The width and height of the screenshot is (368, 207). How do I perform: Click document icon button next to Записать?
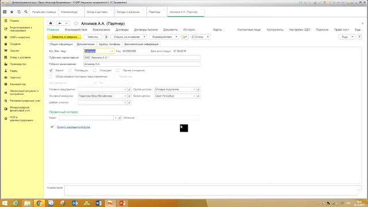[x=106, y=37]
